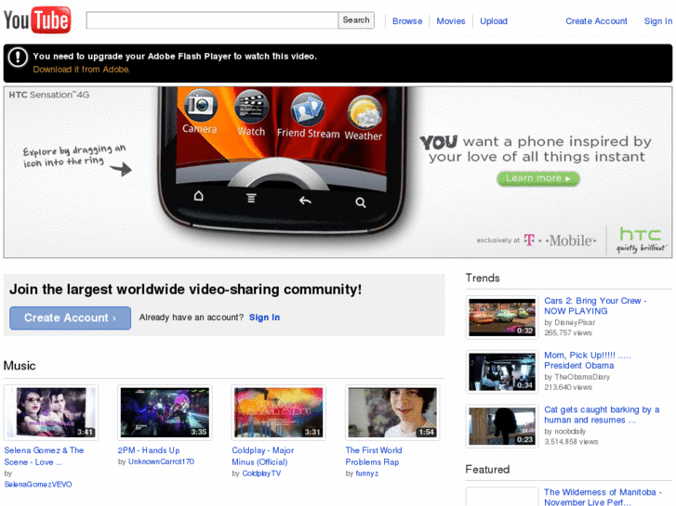Click Mom, Pick Up President Obama title
The width and height of the screenshot is (676, 506).
[x=587, y=360]
